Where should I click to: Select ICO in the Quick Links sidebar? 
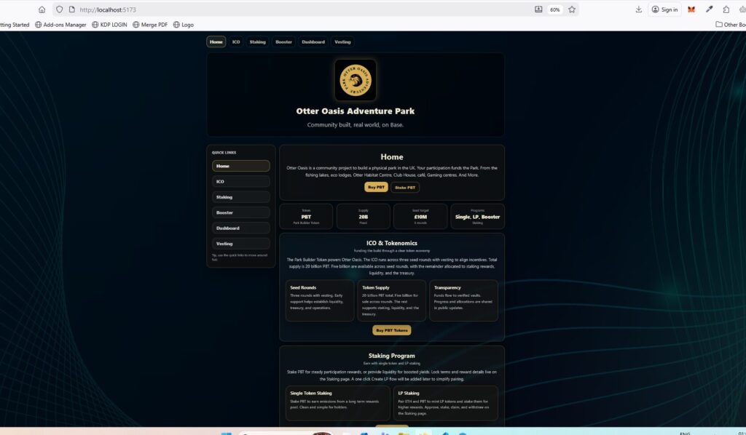[240, 181]
